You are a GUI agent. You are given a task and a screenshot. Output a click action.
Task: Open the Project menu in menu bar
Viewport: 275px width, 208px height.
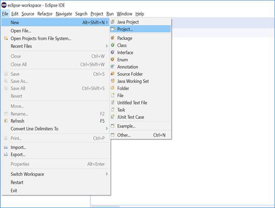pos(97,14)
